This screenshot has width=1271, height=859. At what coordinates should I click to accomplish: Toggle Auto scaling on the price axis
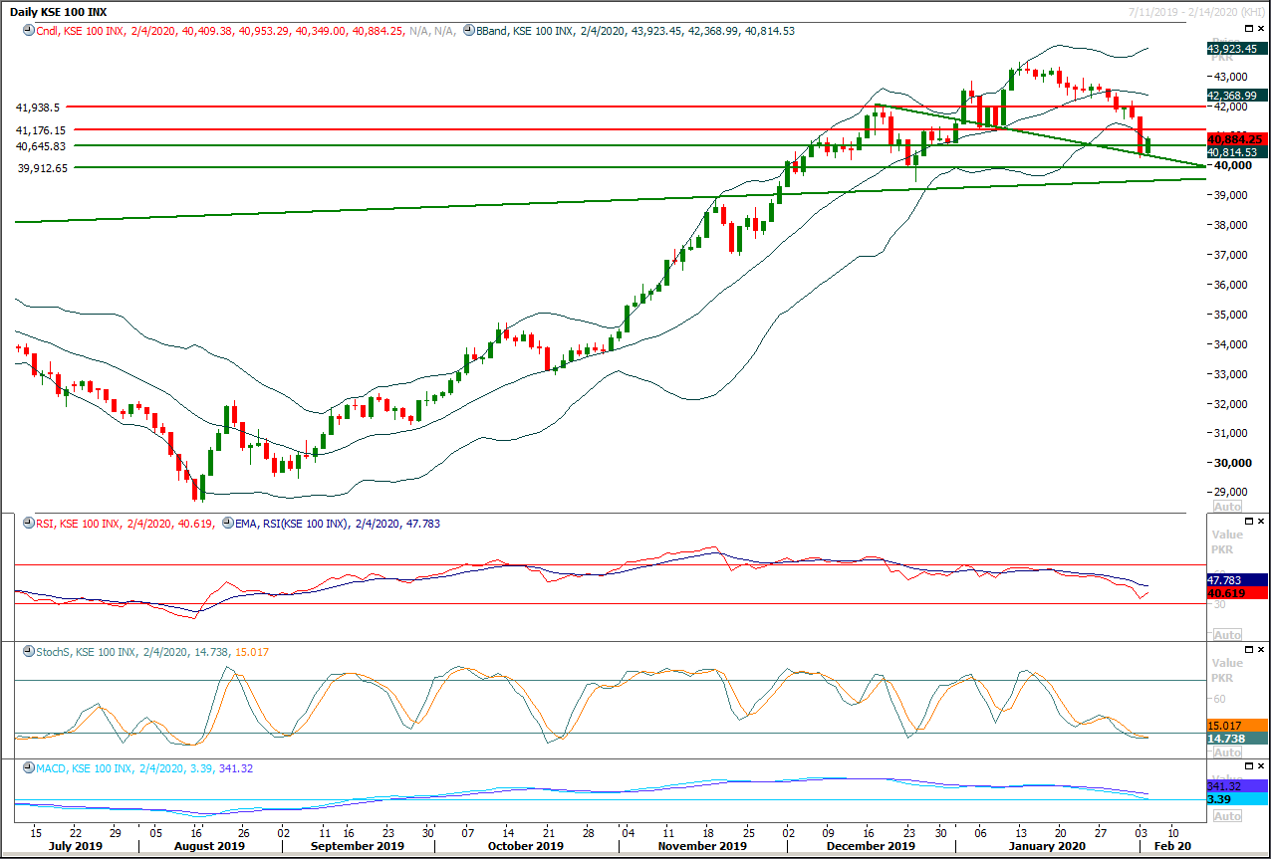pyautogui.click(x=1227, y=506)
